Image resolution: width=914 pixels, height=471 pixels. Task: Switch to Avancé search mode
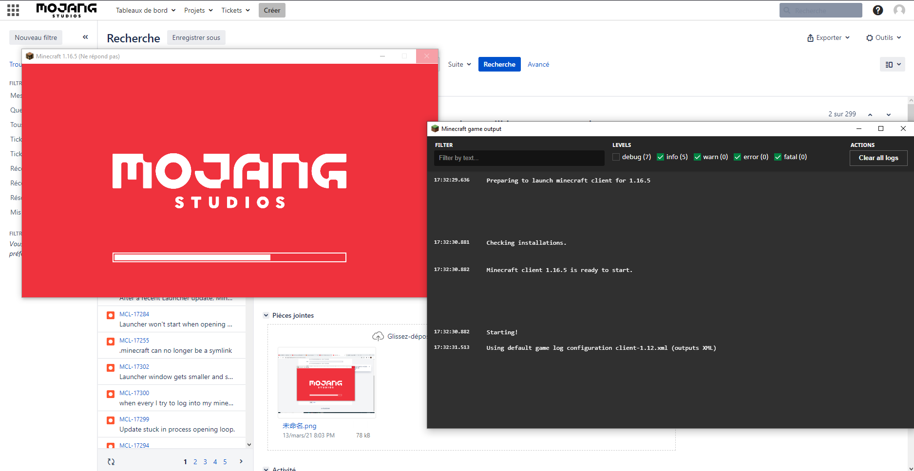click(538, 64)
